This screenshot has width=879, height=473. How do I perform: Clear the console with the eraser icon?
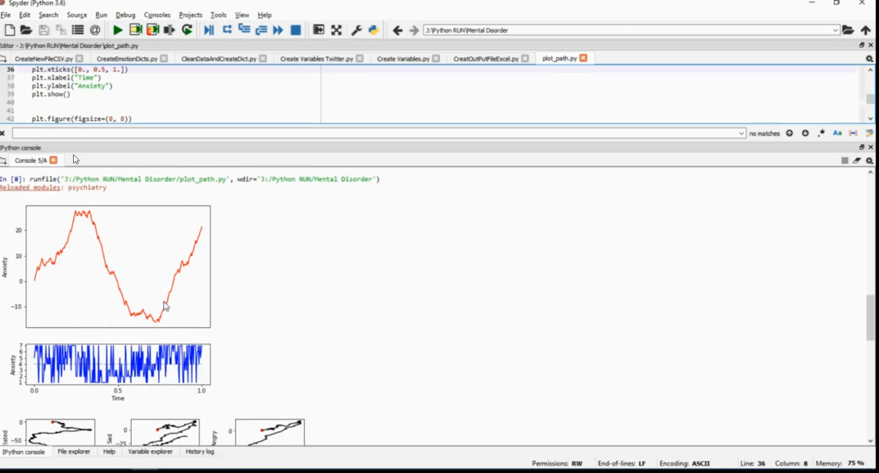(x=857, y=160)
